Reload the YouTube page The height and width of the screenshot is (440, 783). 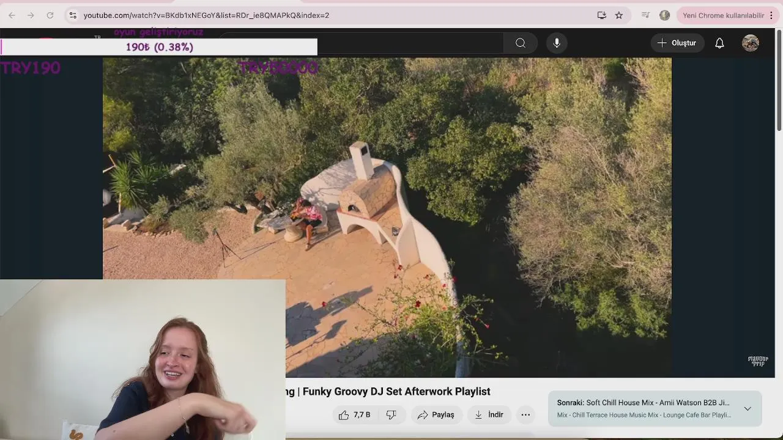pyautogui.click(x=50, y=15)
